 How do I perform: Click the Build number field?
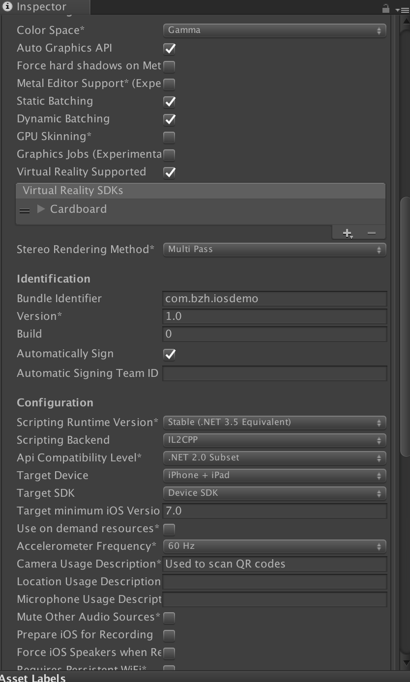tap(275, 334)
